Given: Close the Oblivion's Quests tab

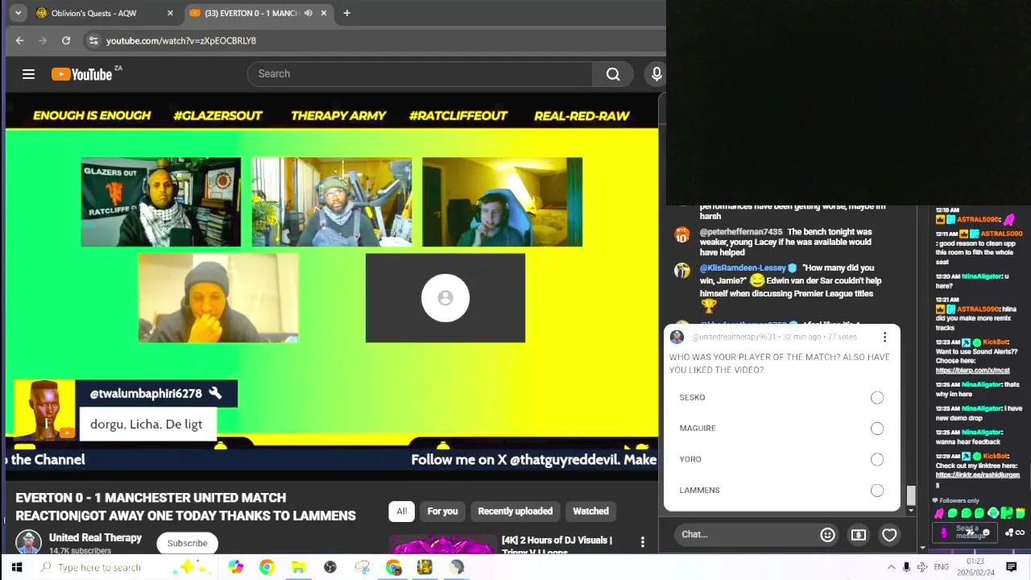Looking at the screenshot, I should (170, 13).
